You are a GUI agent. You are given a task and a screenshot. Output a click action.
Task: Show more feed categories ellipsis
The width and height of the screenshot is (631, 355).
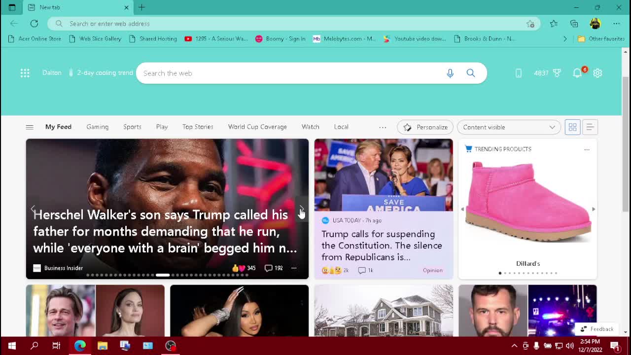[x=383, y=127]
